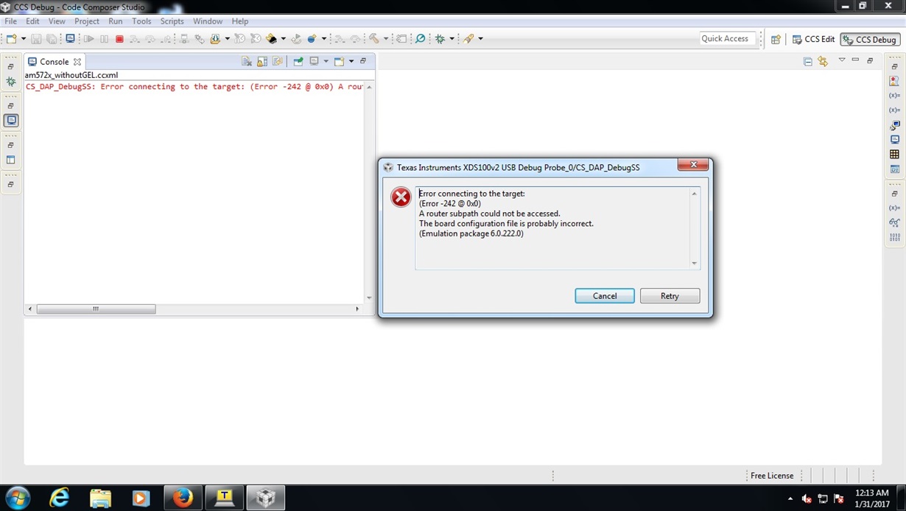Open the Project menu
The width and height of the screenshot is (906, 511).
click(87, 21)
